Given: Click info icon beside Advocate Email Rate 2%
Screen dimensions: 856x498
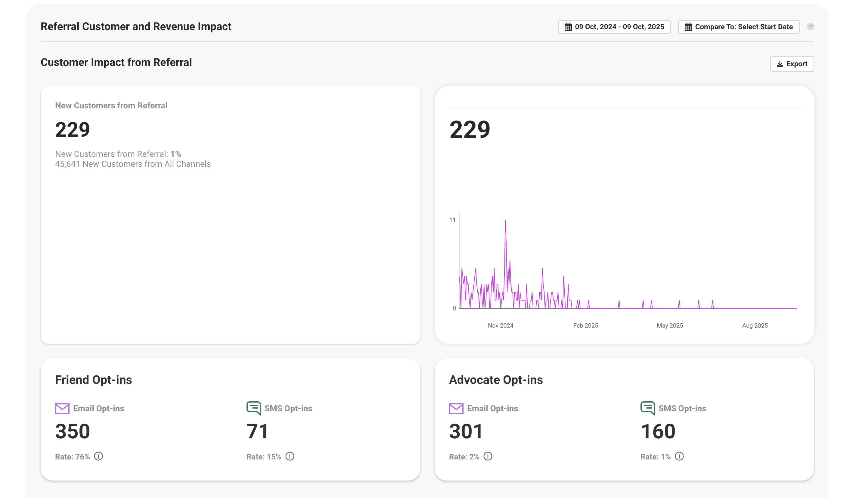Looking at the screenshot, I should coord(488,456).
